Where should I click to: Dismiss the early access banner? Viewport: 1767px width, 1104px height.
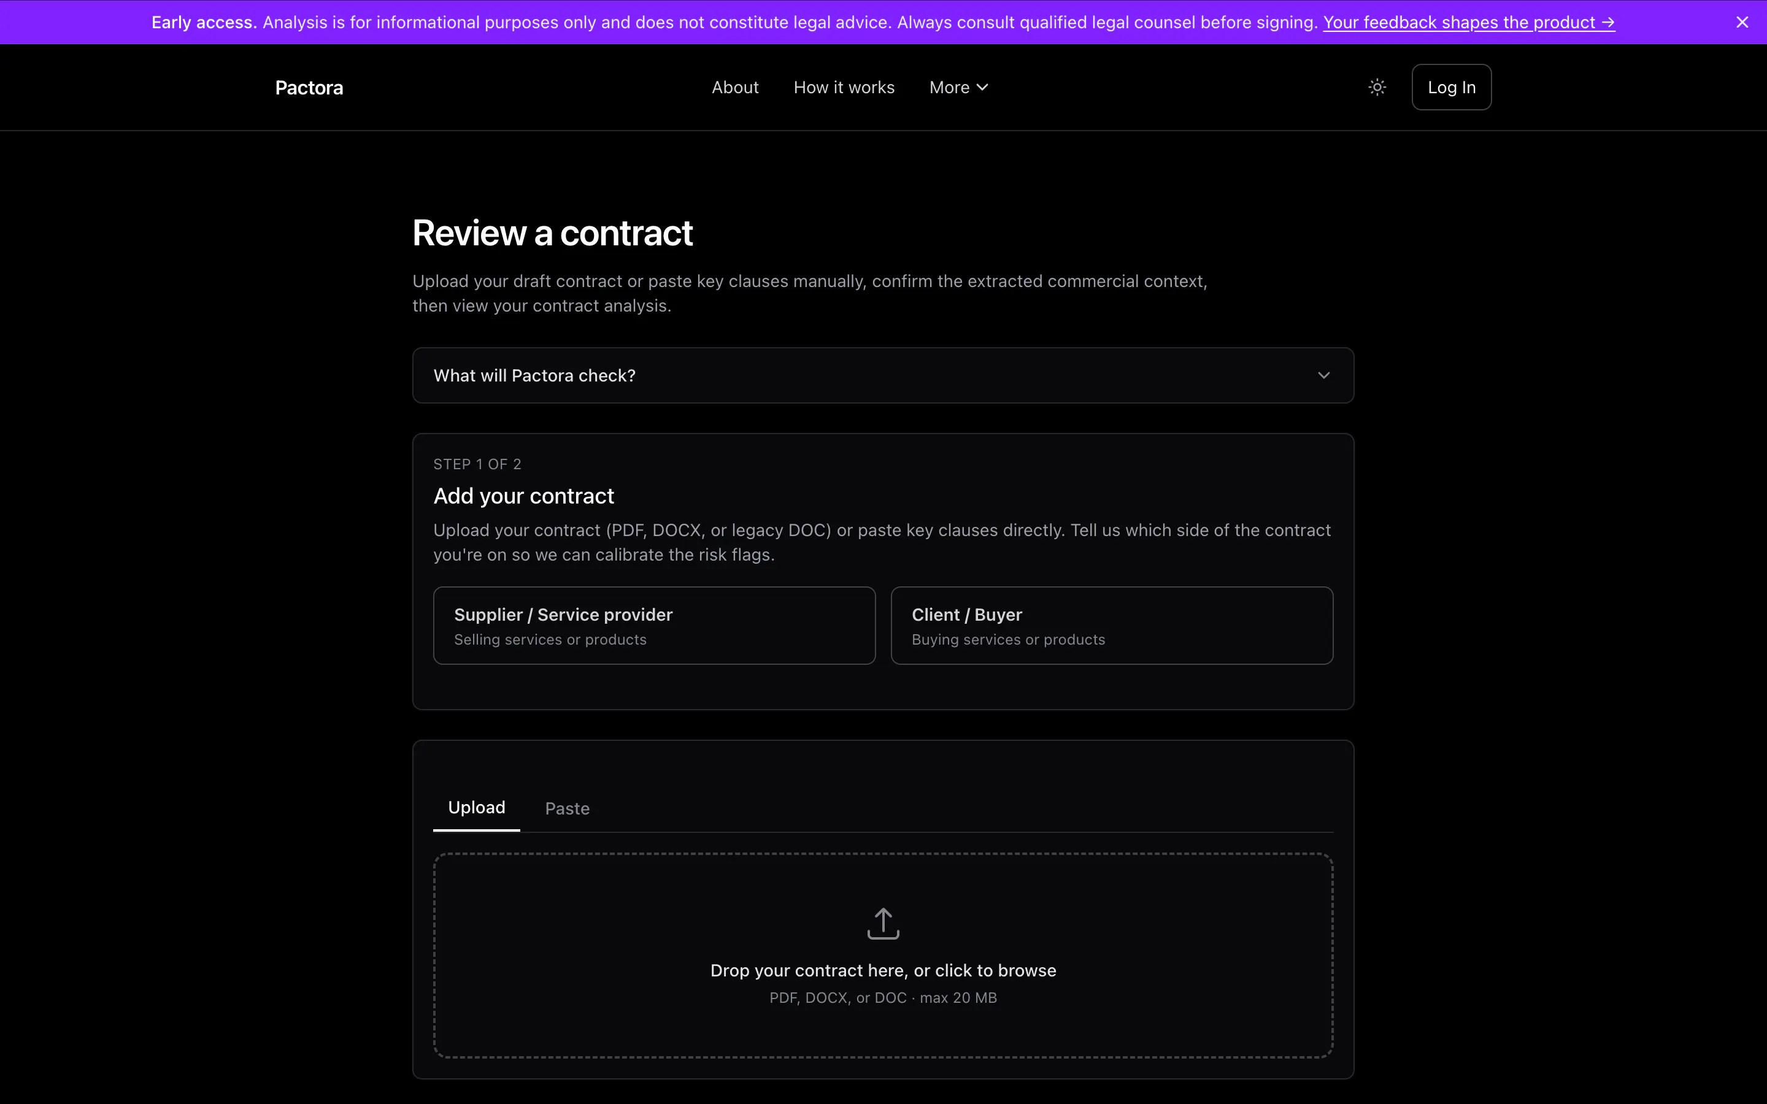pyautogui.click(x=1742, y=22)
